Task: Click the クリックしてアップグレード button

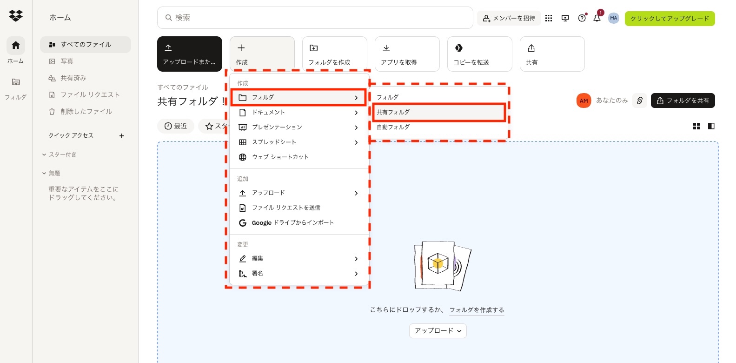Action: [670, 19]
